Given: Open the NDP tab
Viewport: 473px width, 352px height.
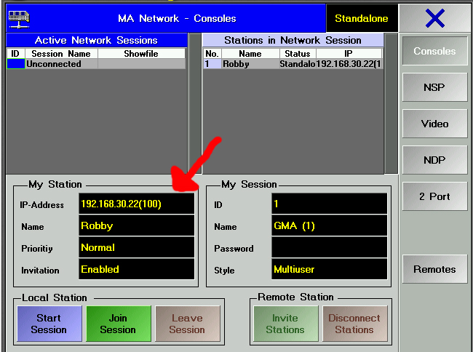Looking at the screenshot, I should coord(434,160).
